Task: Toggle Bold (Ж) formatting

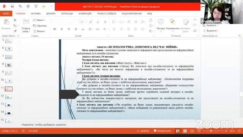Action: point(55,29)
